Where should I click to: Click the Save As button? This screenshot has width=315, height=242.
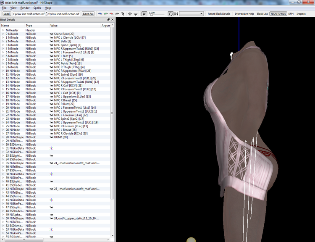tap(88, 14)
